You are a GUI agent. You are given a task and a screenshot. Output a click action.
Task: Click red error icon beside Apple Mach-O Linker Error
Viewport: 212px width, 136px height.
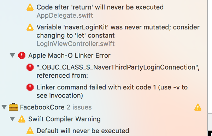22,55
